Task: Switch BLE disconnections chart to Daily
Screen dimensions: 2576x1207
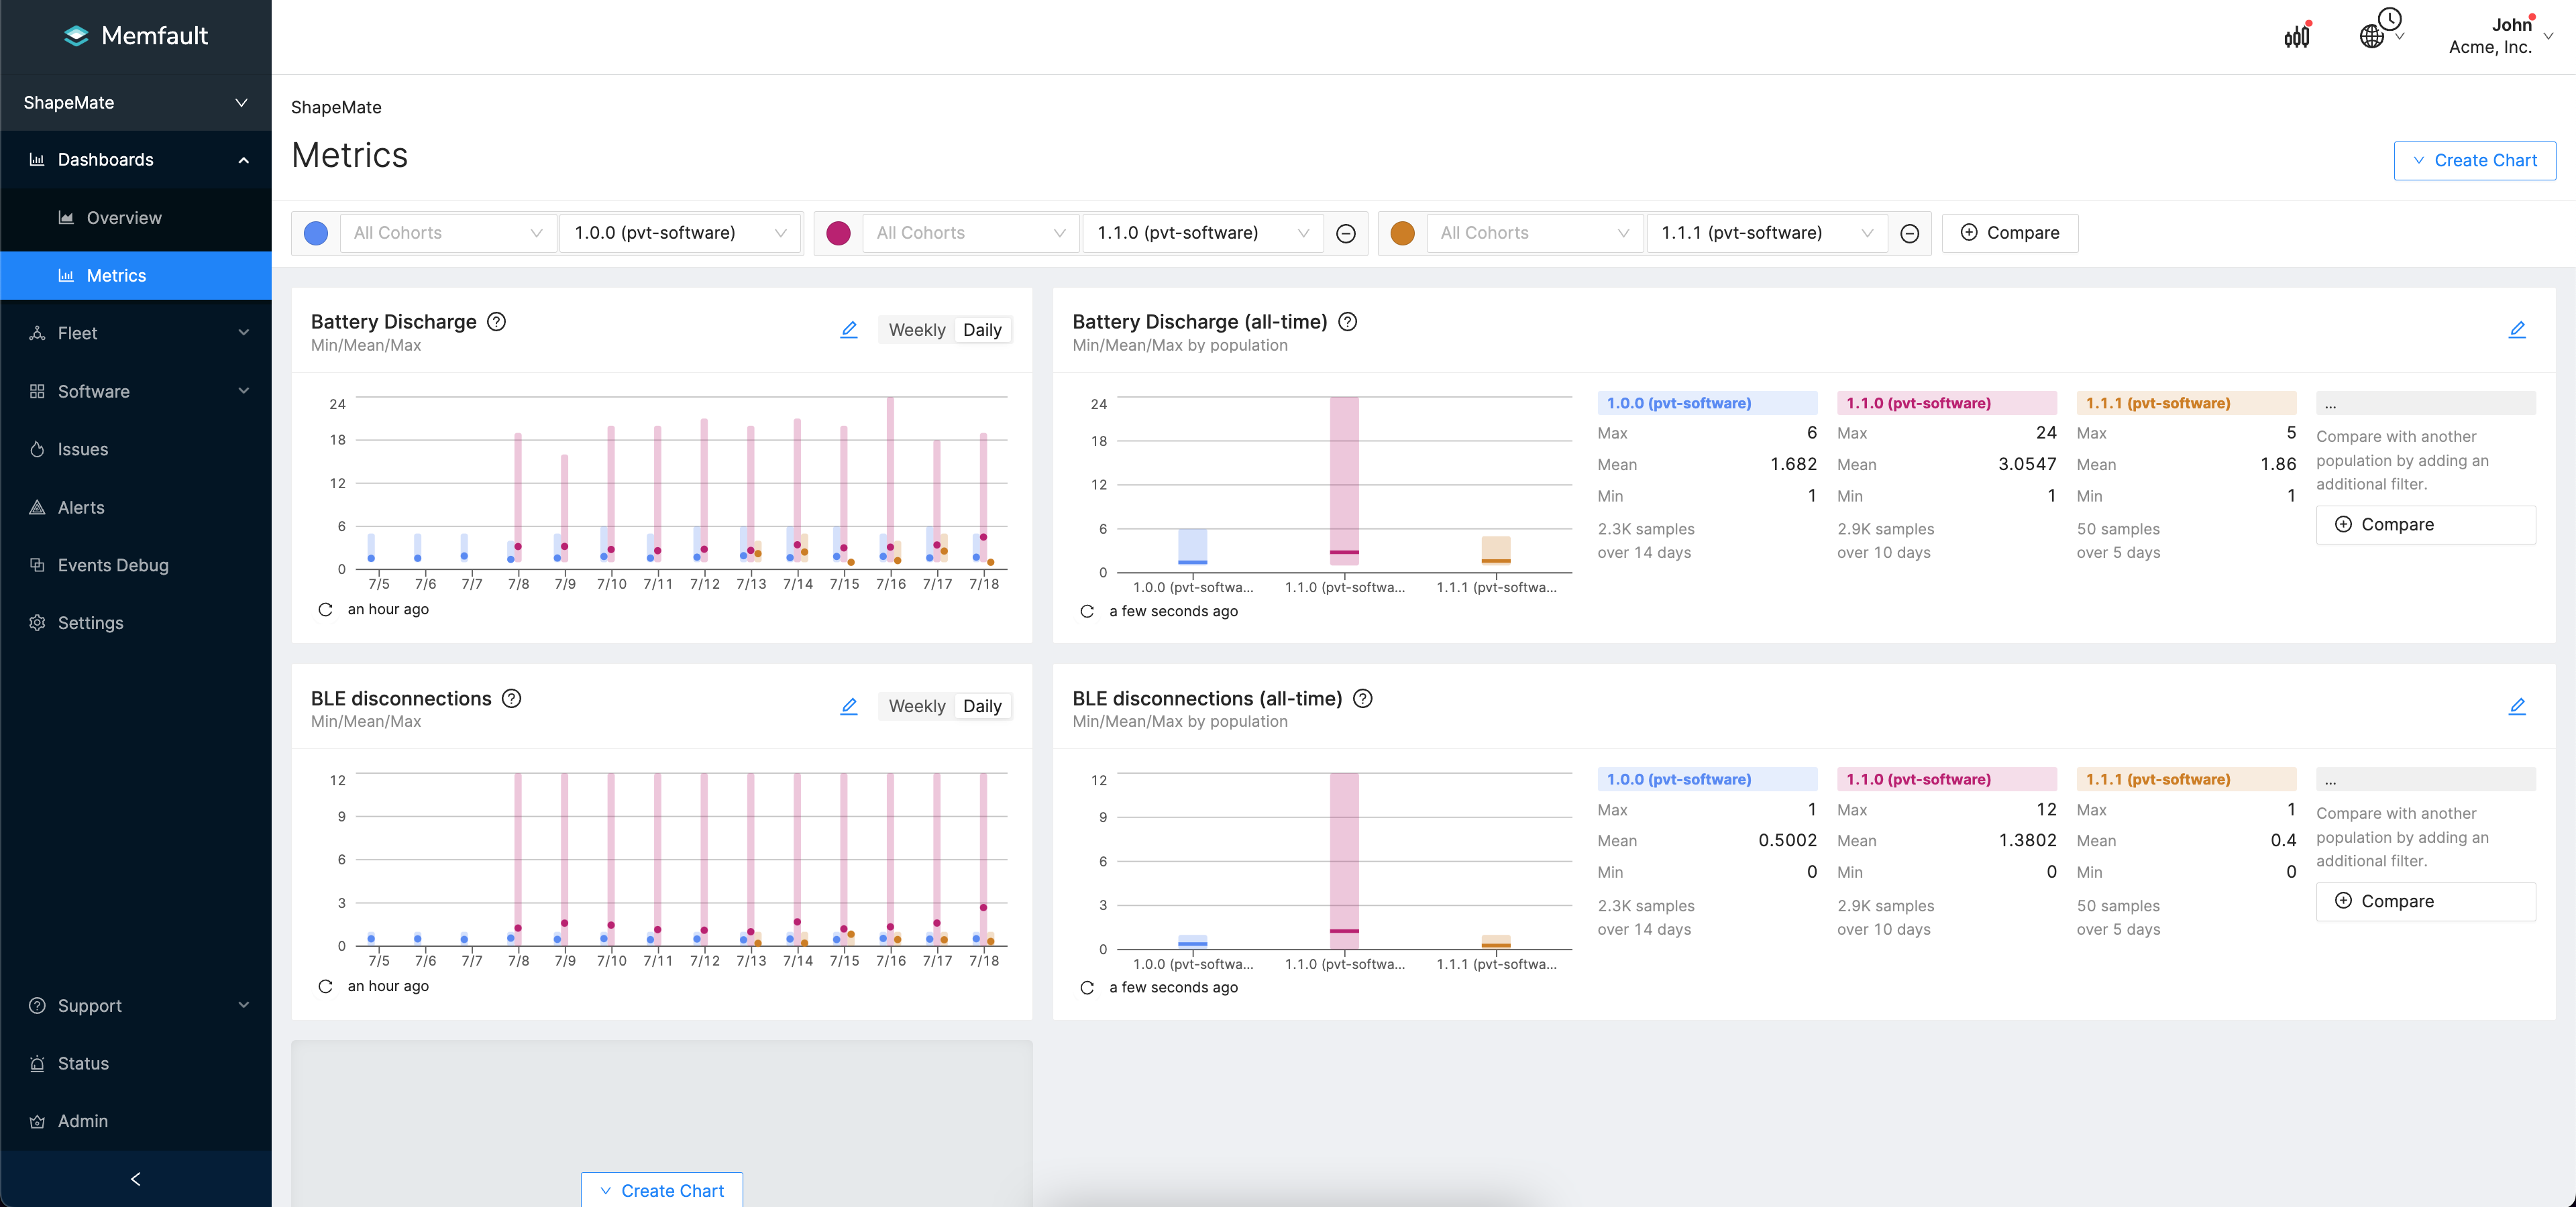Action: [981, 706]
